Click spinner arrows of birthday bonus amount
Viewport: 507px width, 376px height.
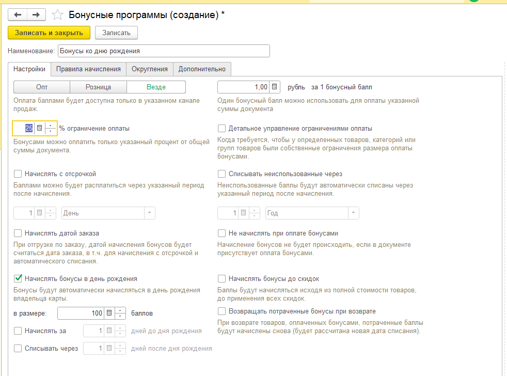click(120, 313)
